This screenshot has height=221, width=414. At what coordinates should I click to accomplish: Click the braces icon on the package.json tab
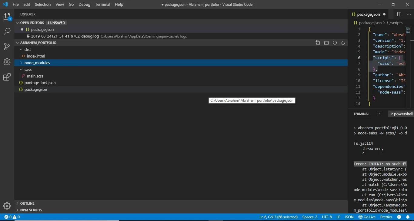point(354,14)
